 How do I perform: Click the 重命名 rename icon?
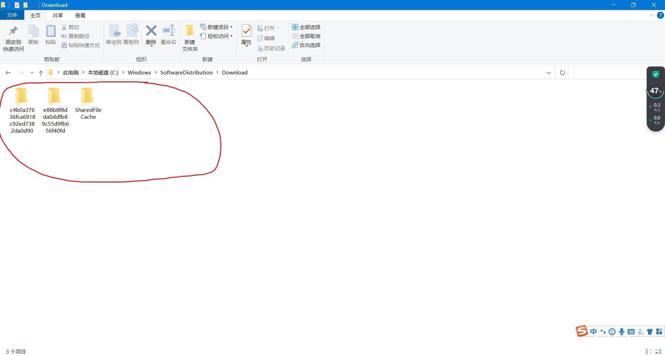pos(168,35)
